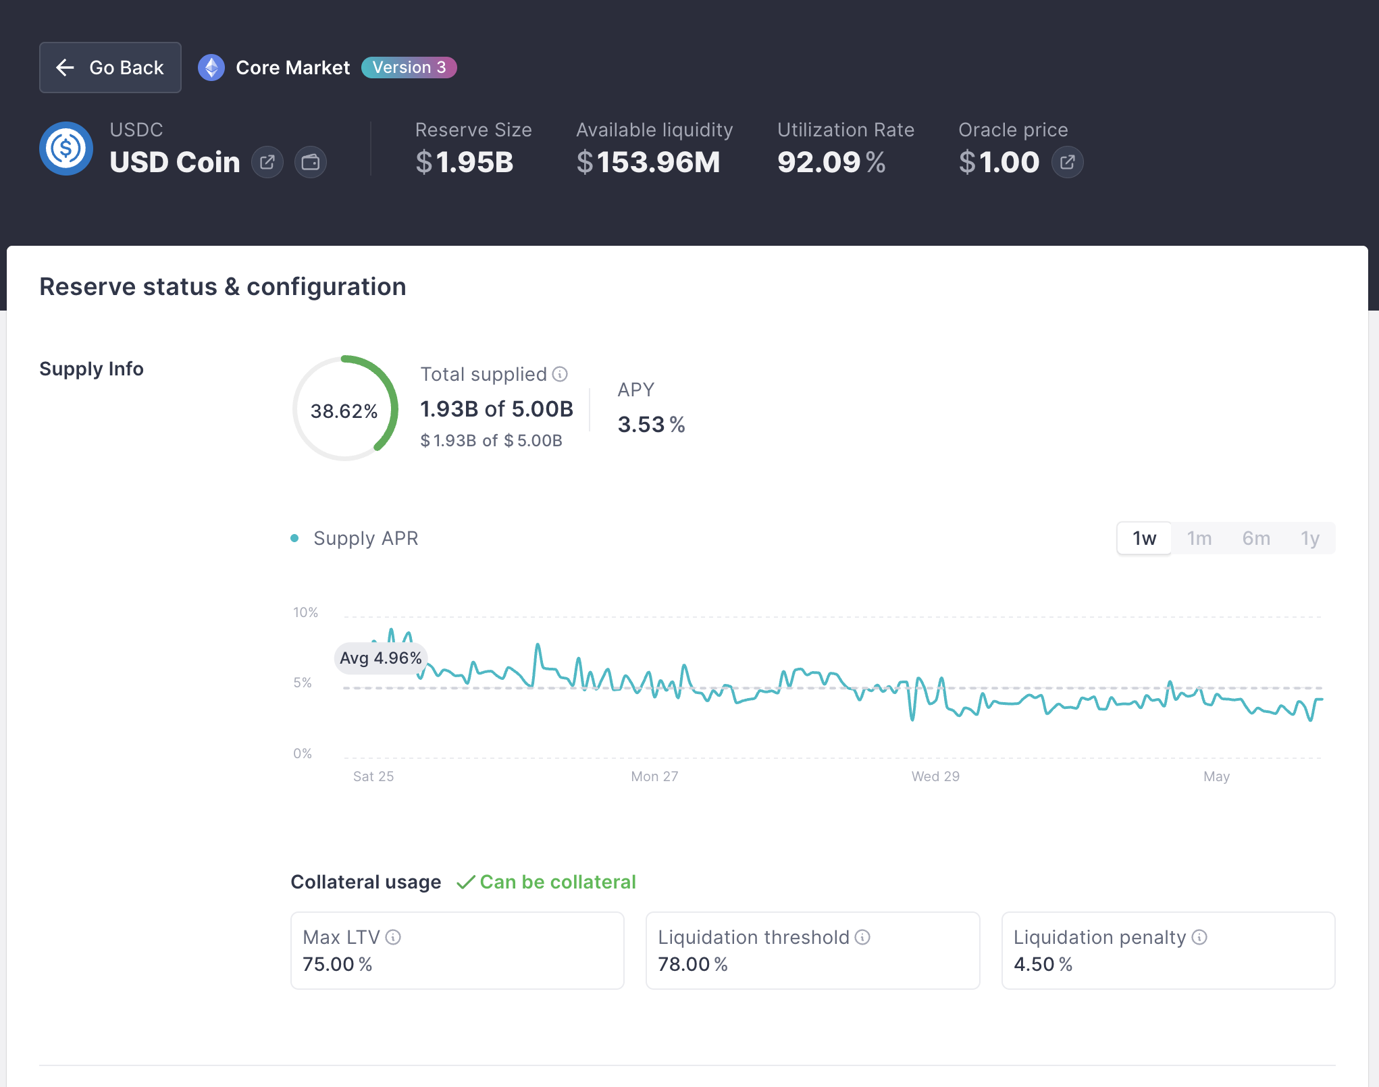This screenshot has height=1087, width=1379.
Task: Switch chart range to 1y
Action: [x=1310, y=538]
